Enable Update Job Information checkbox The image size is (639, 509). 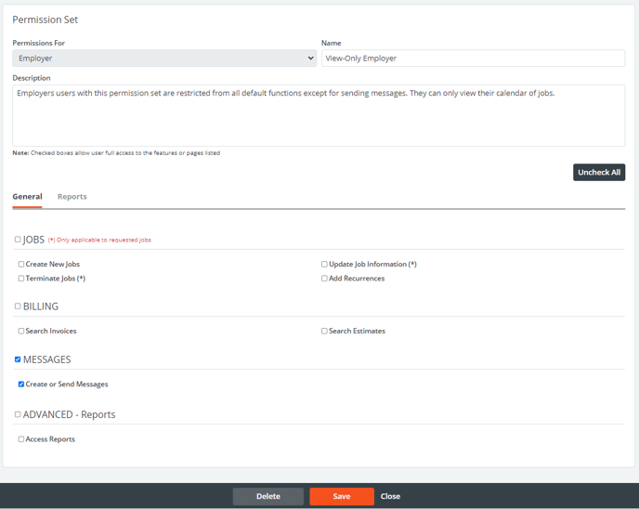[x=324, y=265]
